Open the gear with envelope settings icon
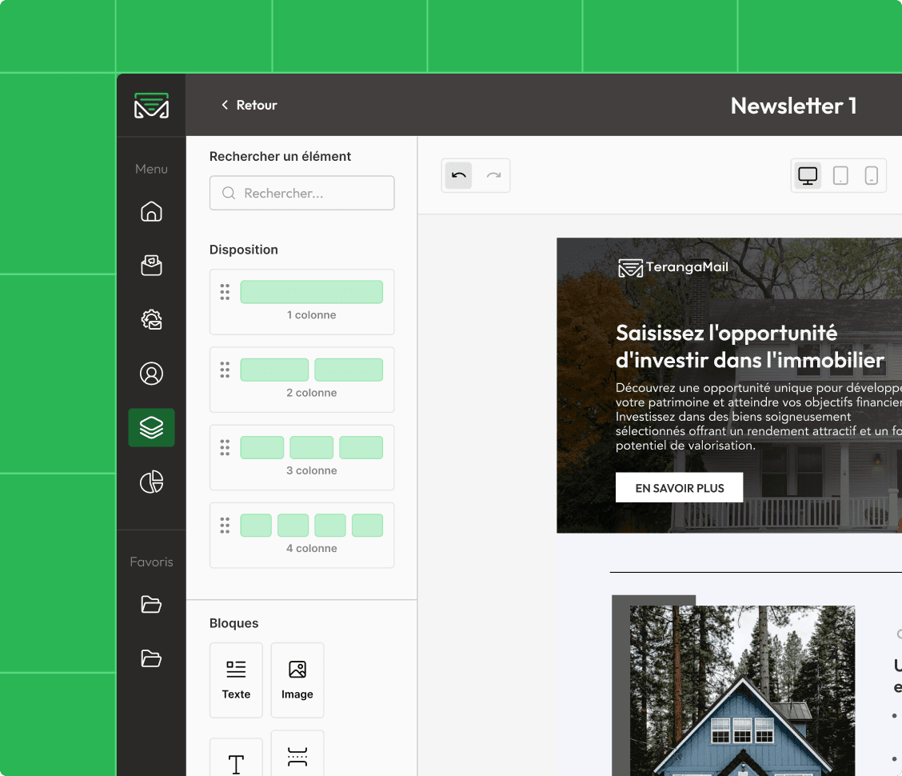The width and height of the screenshot is (902, 776). click(151, 319)
